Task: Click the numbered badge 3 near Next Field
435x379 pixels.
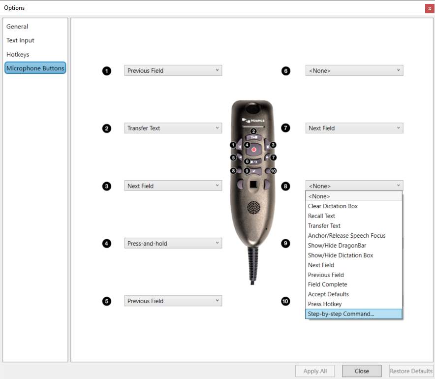Action: [106, 186]
